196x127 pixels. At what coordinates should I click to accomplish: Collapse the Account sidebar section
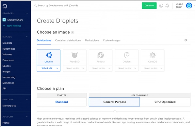[x=27, y=117]
